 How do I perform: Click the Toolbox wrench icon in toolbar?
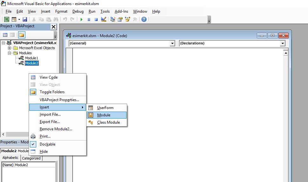point(135,19)
